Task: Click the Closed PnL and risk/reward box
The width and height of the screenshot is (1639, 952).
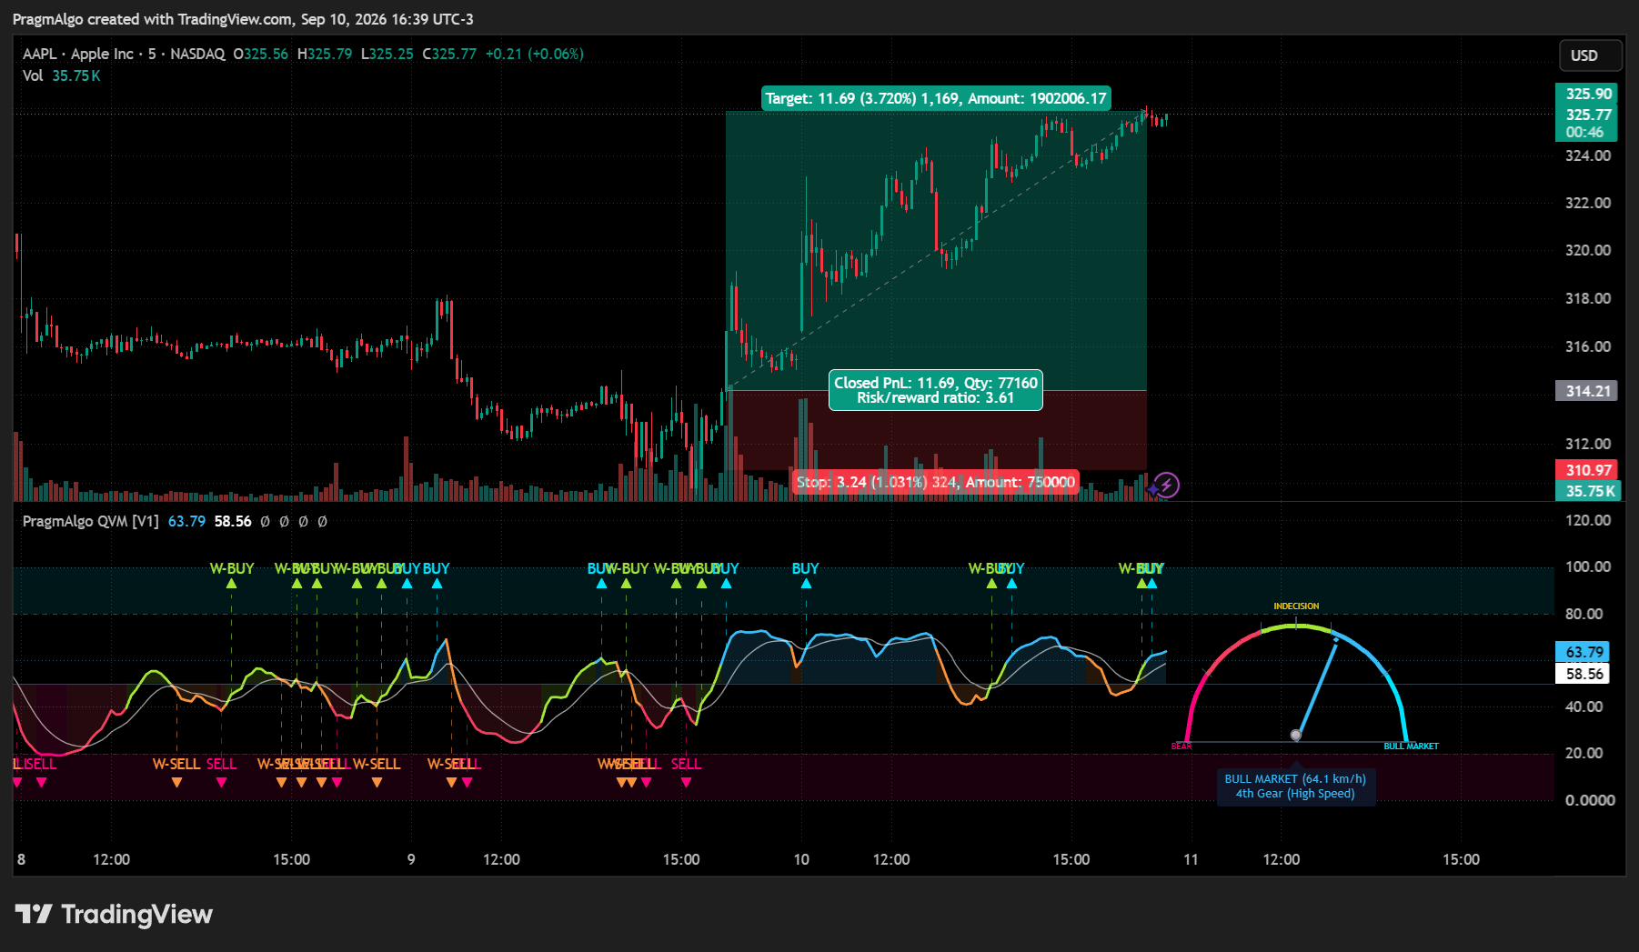Action: (x=936, y=390)
